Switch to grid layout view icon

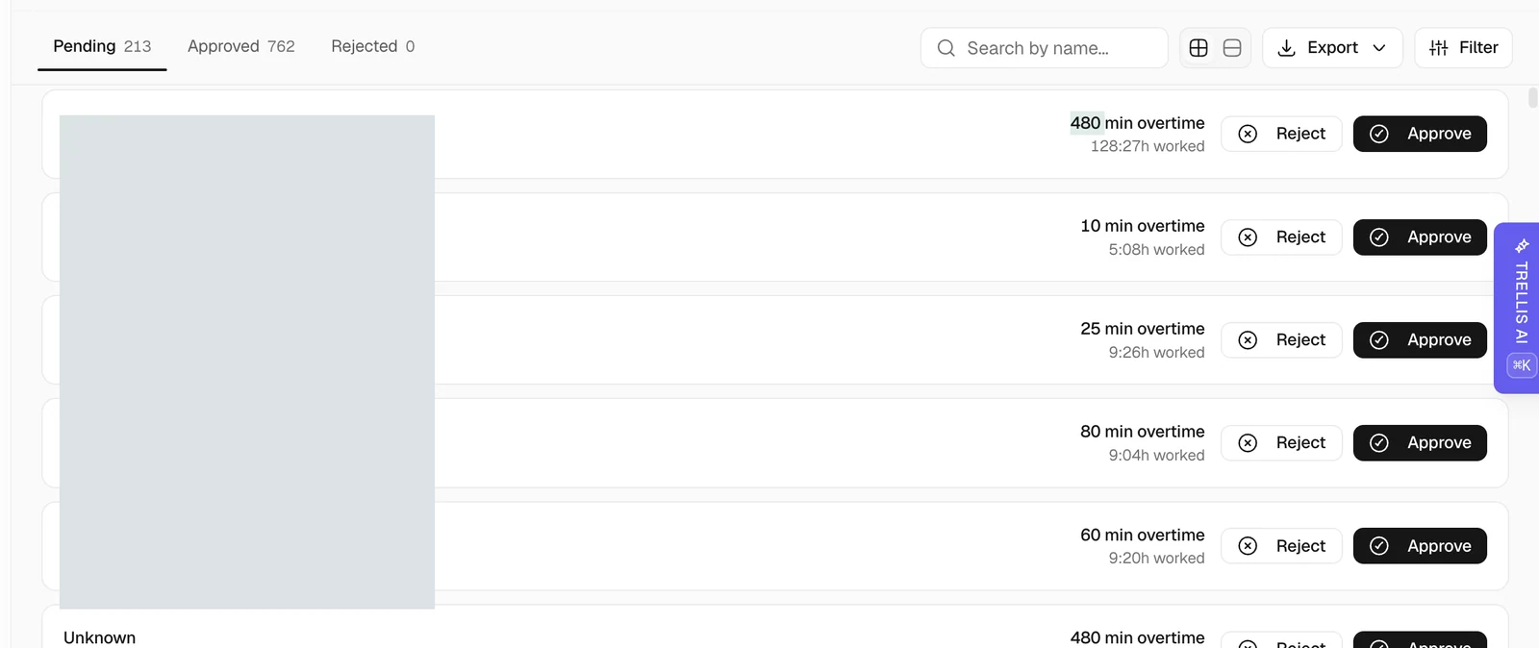point(1198,48)
